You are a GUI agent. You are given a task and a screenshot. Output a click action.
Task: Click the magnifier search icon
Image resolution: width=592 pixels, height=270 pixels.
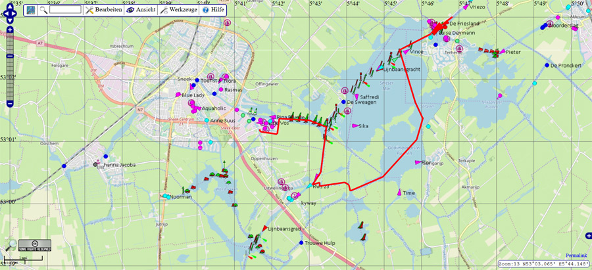pos(43,10)
